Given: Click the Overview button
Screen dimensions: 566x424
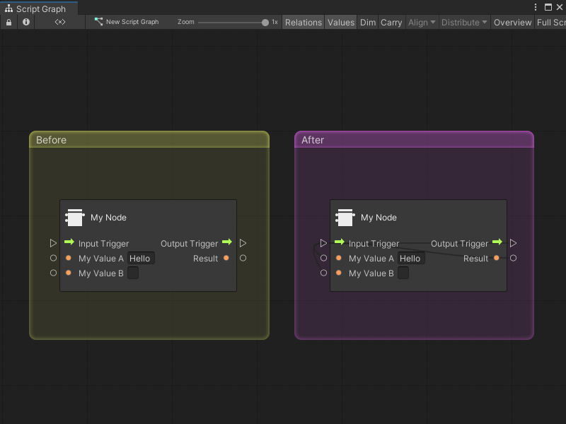Looking at the screenshot, I should pos(512,22).
